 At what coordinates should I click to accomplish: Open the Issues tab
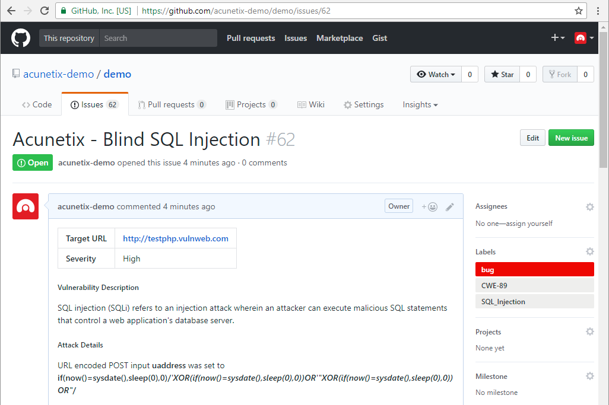pyautogui.click(x=95, y=105)
